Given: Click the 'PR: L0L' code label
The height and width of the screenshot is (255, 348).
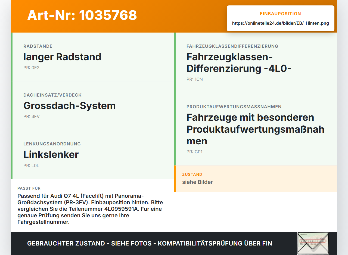Looking at the screenshot, I should click(x=31, y=165).
